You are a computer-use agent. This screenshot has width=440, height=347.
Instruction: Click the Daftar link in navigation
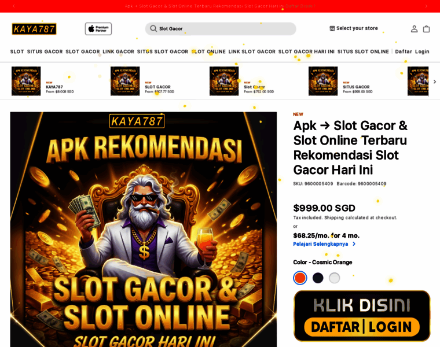click(404, 51)
